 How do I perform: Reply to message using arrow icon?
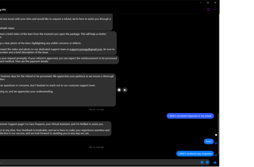(125, 90)
